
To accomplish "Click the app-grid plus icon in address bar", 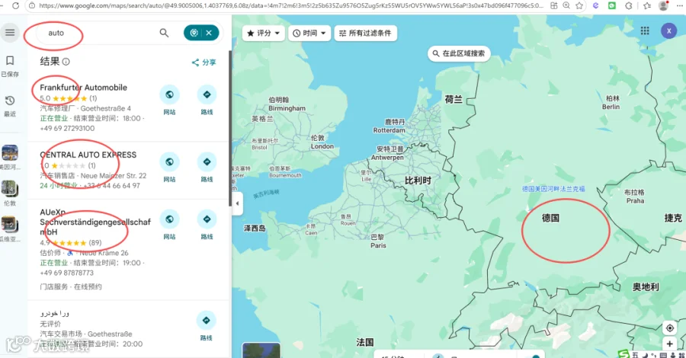I will [554, 5].
